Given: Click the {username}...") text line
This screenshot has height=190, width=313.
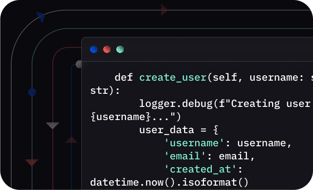Looking at the screenshot, I should (x=135, y=117).
